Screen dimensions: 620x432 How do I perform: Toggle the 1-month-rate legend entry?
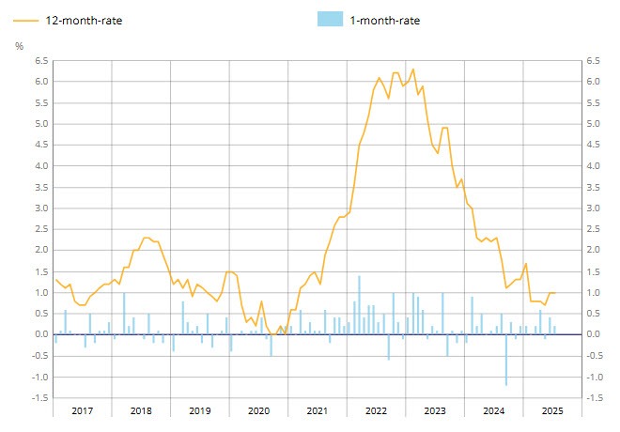click(368, 20)
